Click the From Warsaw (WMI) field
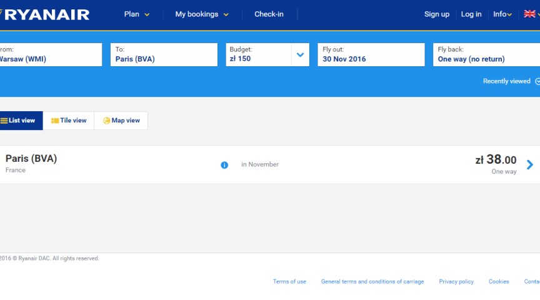This screenshot has width=540, height=300. coord(51,54)
